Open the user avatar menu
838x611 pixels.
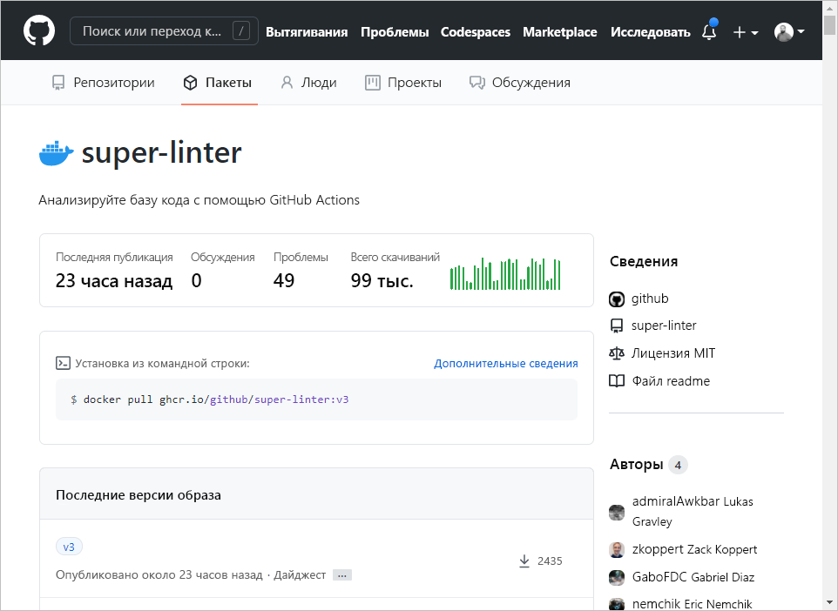coord(789,32)
